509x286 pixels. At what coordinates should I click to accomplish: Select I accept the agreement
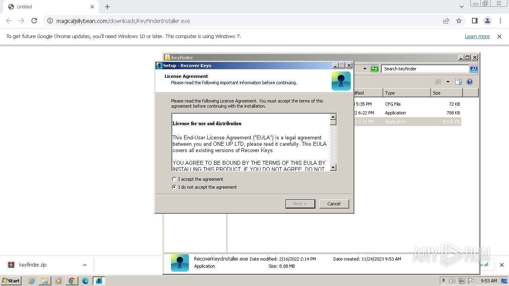[198, 179]
